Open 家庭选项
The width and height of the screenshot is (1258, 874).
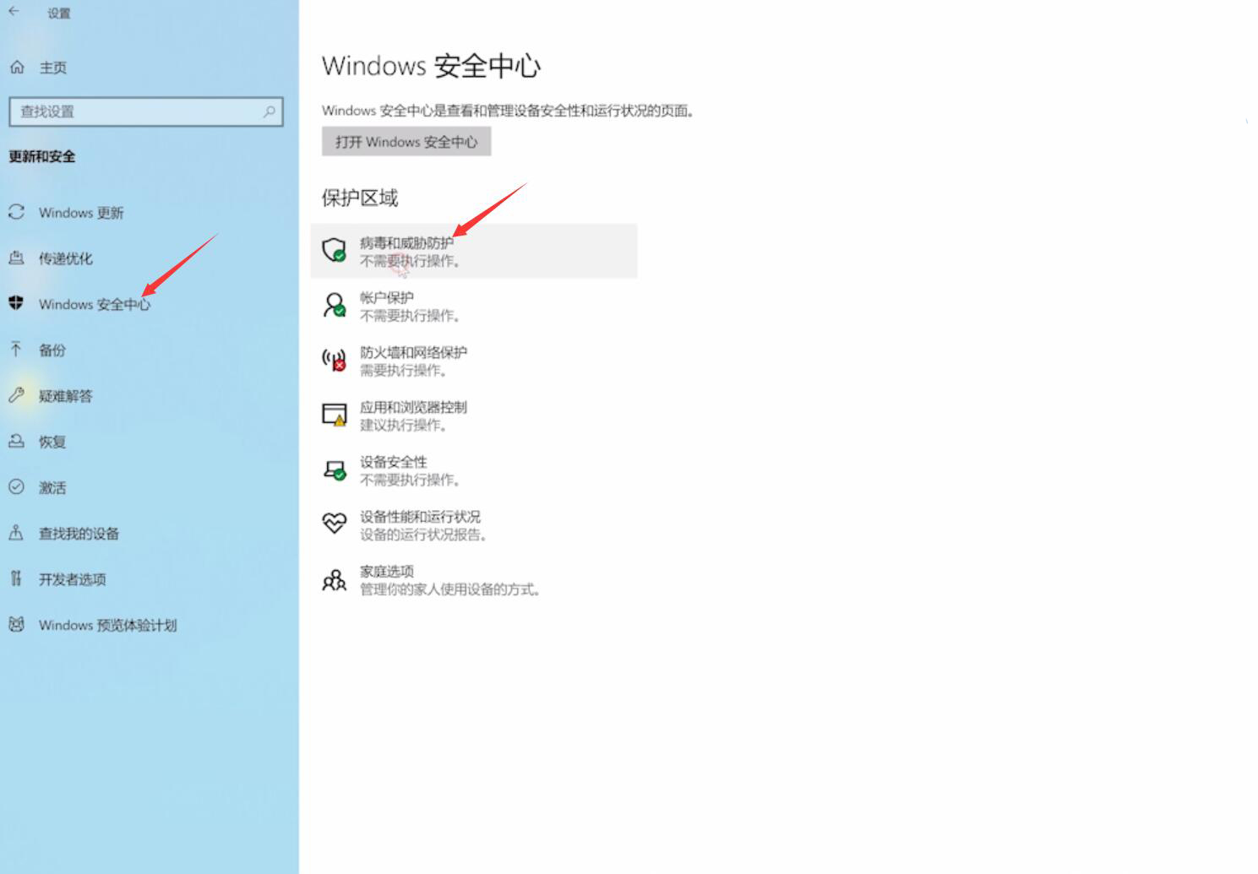tap(474, 580)
